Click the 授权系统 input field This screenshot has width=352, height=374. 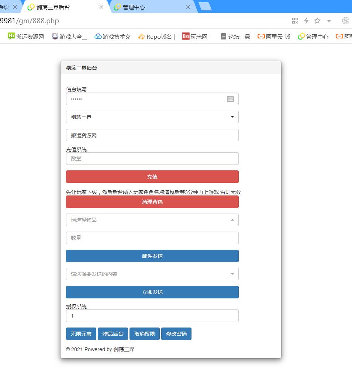(152, 316)
